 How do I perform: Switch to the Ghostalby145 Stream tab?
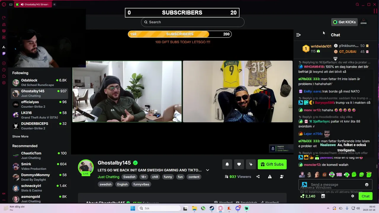[33, 4]
